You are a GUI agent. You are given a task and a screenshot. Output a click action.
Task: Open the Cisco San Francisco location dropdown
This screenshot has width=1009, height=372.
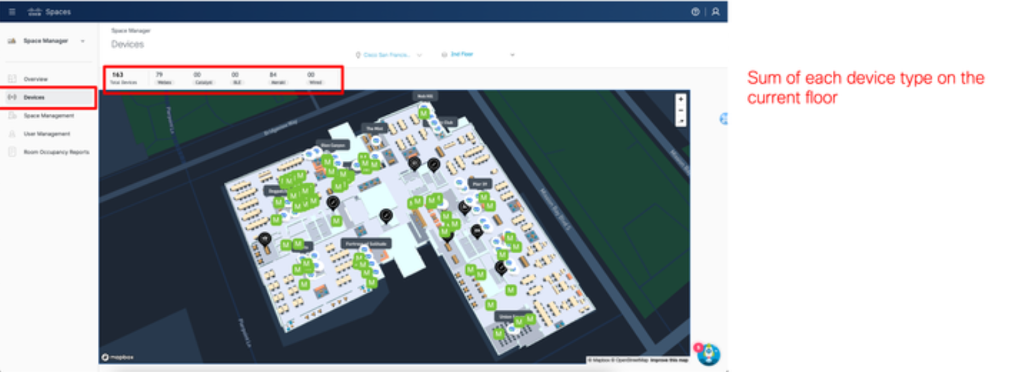click(x=389, y=55)
